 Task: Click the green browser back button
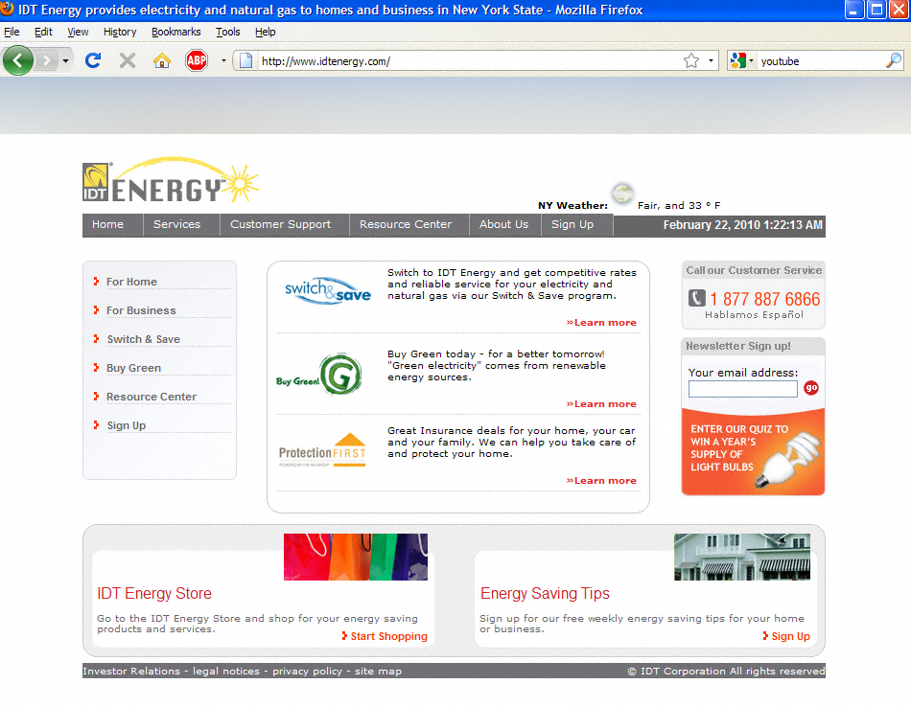(18, 60)
